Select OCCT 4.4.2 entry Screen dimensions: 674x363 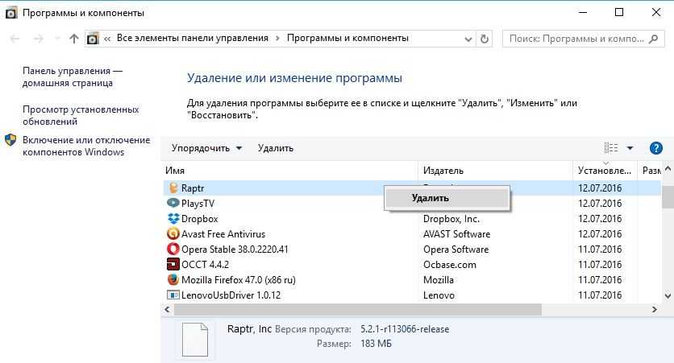[x=205, y=264]
